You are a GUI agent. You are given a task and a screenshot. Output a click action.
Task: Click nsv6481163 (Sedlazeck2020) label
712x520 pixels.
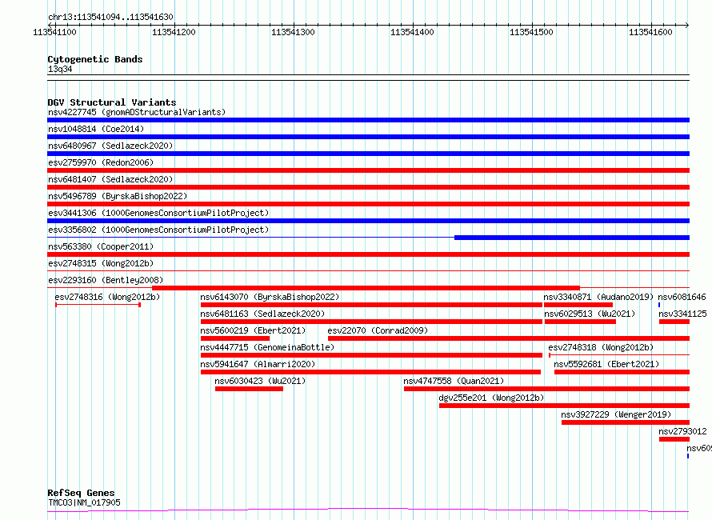pyautogui.click(x=262, y=314)
